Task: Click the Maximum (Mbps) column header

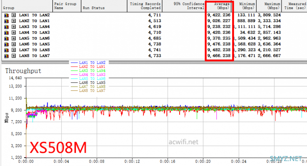Action: [269, 6]
